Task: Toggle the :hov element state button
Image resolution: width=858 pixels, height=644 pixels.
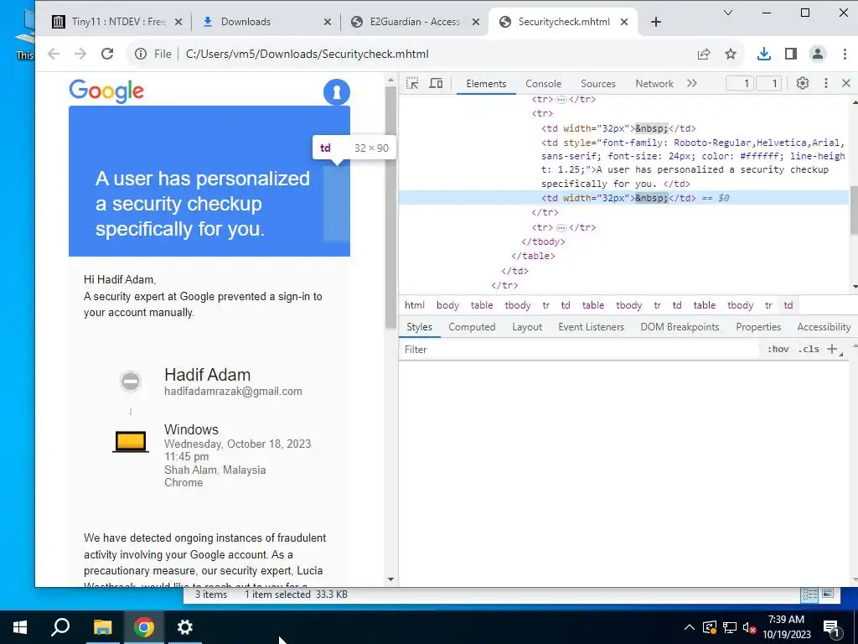Action: [x=778, y=350]
